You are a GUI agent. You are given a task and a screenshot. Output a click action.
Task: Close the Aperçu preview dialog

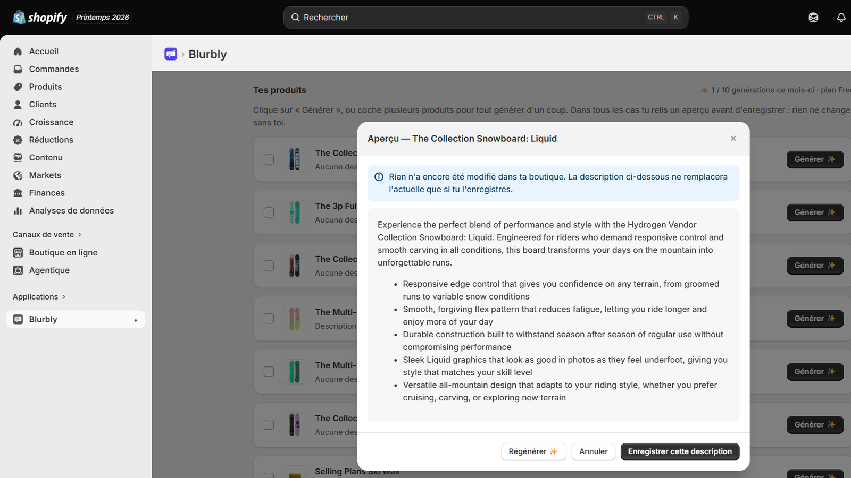pos(733,139)
